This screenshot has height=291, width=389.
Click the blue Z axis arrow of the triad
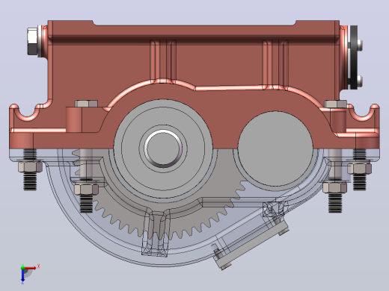tap(22, 275)
